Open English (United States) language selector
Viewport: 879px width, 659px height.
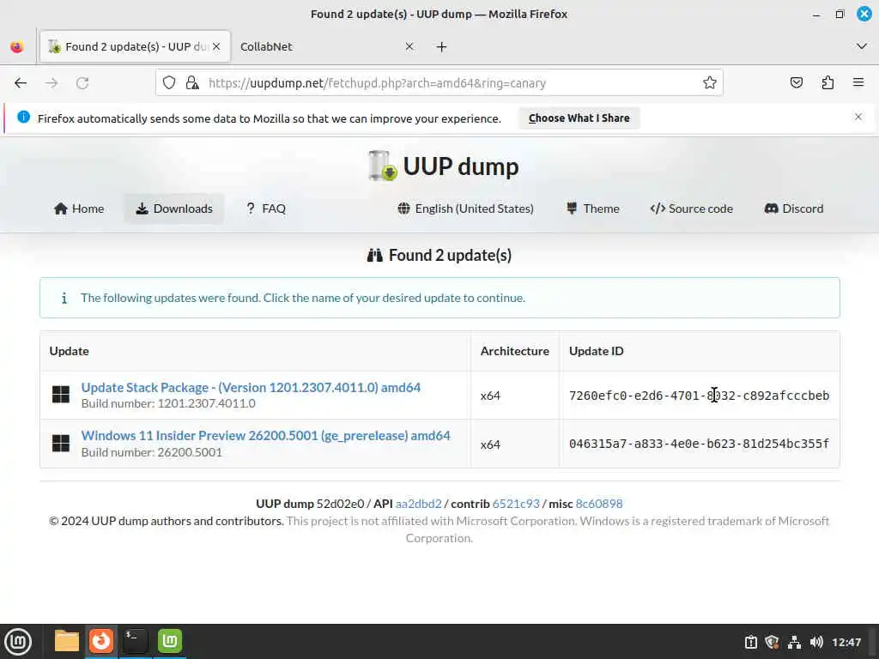point(466,209)
